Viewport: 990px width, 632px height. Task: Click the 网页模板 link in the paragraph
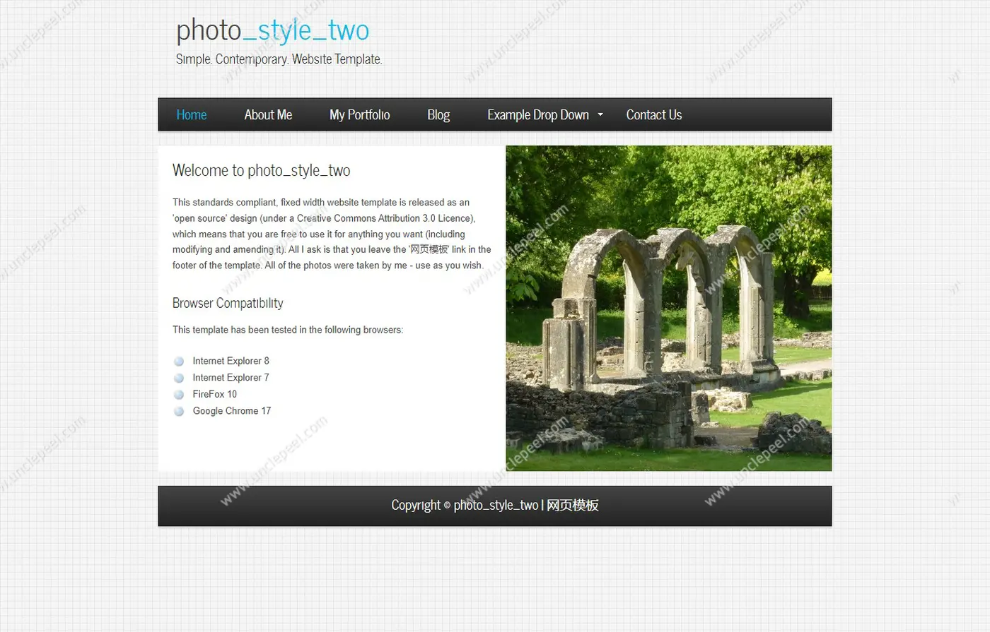(430, 249)
